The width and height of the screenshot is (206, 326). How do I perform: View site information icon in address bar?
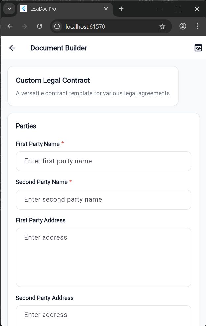tap(57, 26)
